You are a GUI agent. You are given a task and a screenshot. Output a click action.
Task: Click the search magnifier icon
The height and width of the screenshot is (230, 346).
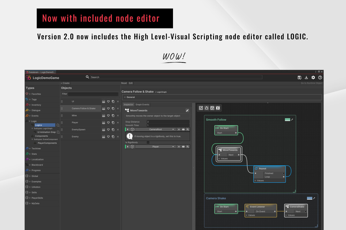[x=87, y=77]
